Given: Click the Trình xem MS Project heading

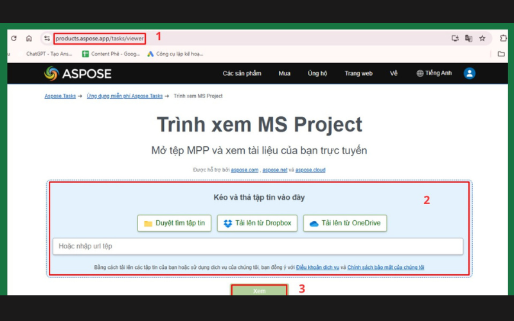Looking at the screenshot, I should [260, 125].
